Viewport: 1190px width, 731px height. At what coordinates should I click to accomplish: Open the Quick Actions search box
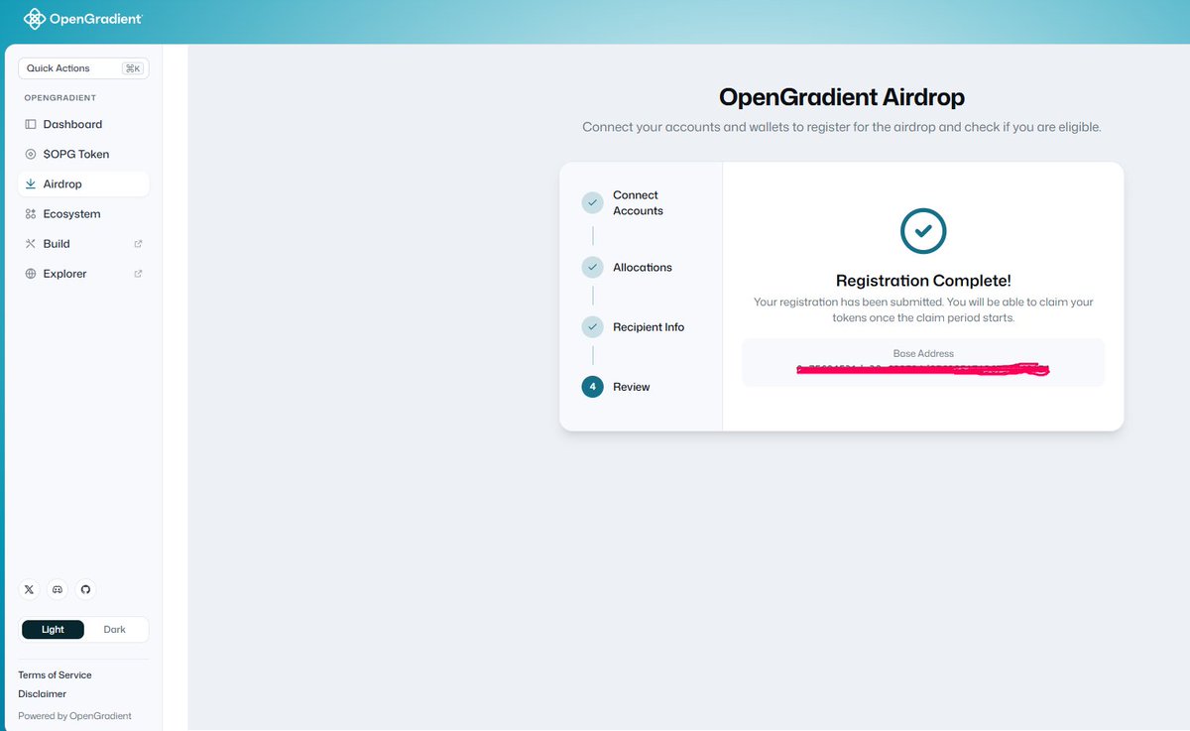pyautogui.click(x=83, y=68)
